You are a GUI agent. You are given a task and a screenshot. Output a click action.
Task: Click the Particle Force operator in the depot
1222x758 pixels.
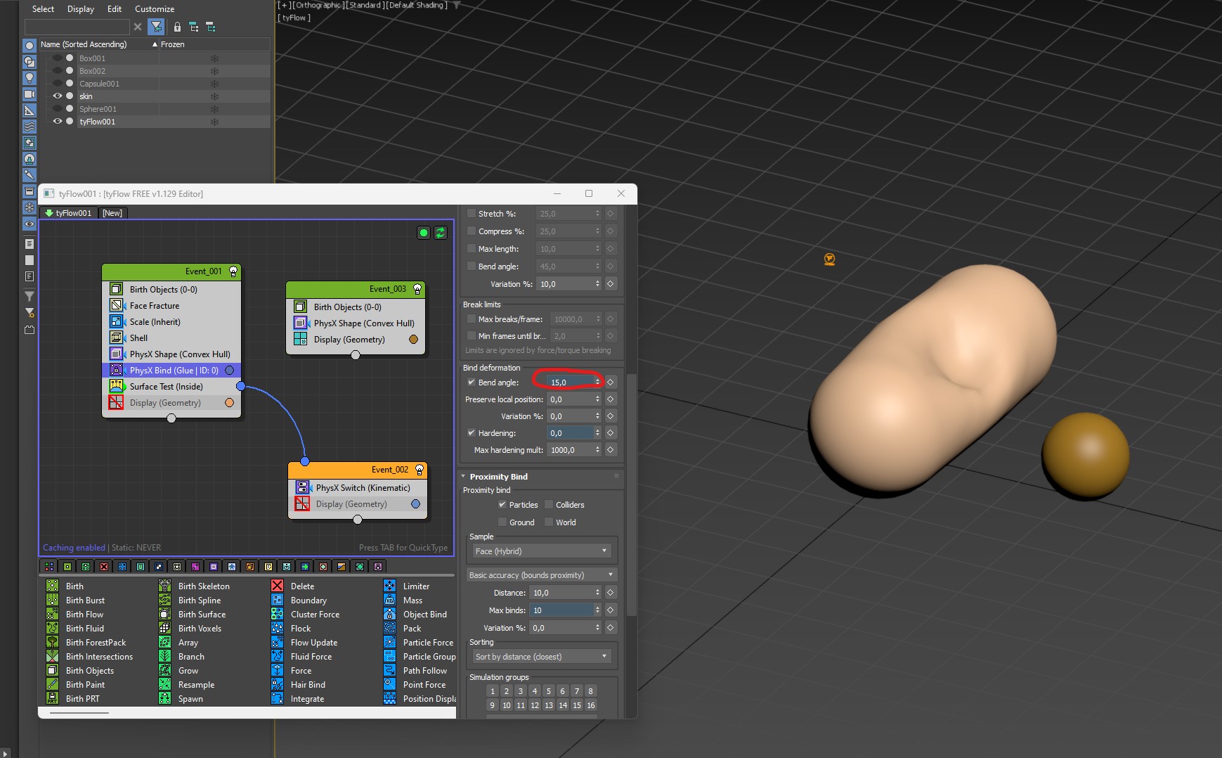tap(428, 643)
